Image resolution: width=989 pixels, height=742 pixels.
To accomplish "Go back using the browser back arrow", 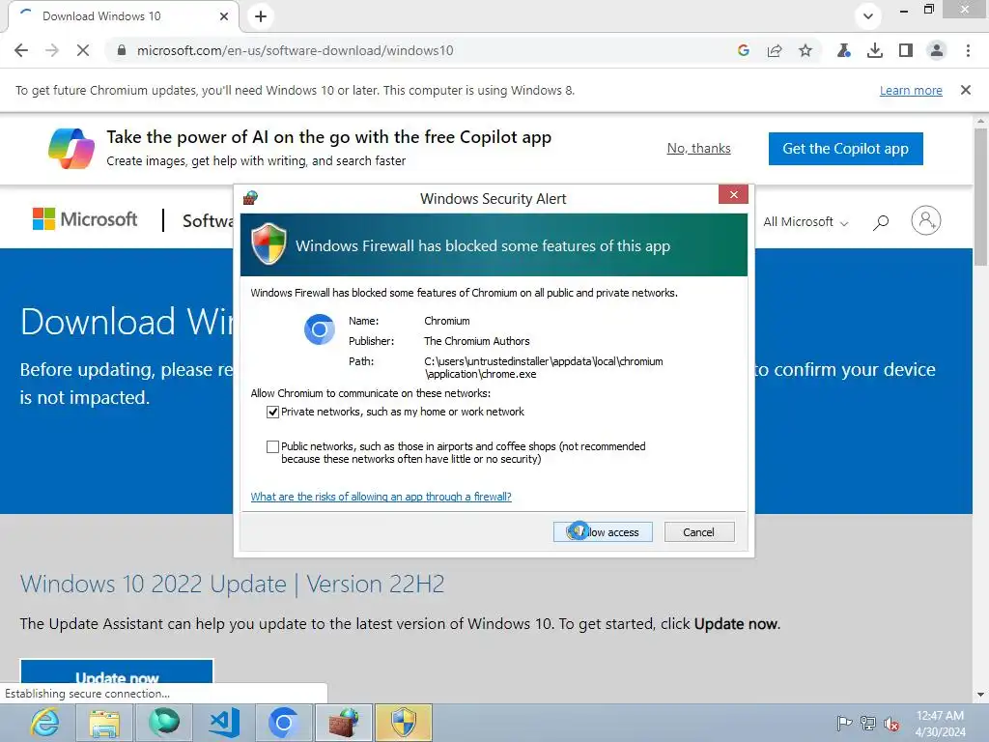I will [x=21, y=50].
